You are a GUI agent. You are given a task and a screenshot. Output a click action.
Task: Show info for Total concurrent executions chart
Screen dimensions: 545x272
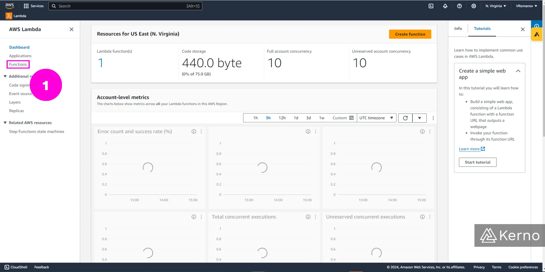pos(308,217)
